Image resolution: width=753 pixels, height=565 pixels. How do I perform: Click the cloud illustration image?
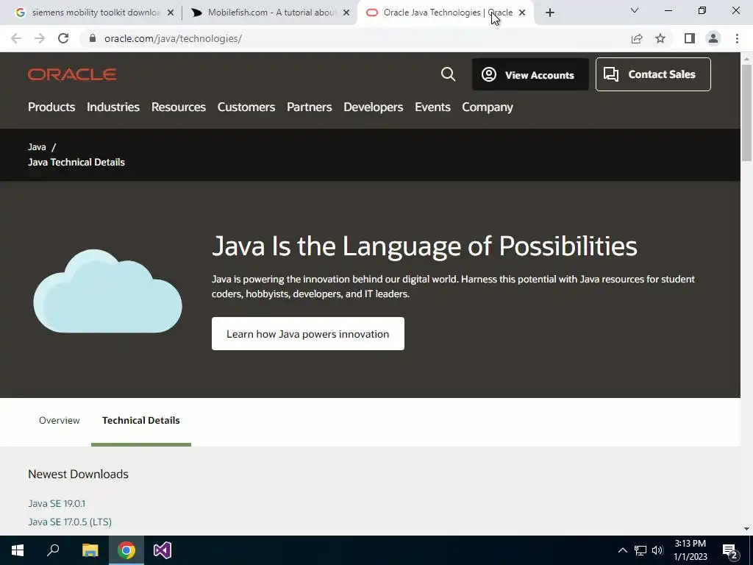point(107,291)
